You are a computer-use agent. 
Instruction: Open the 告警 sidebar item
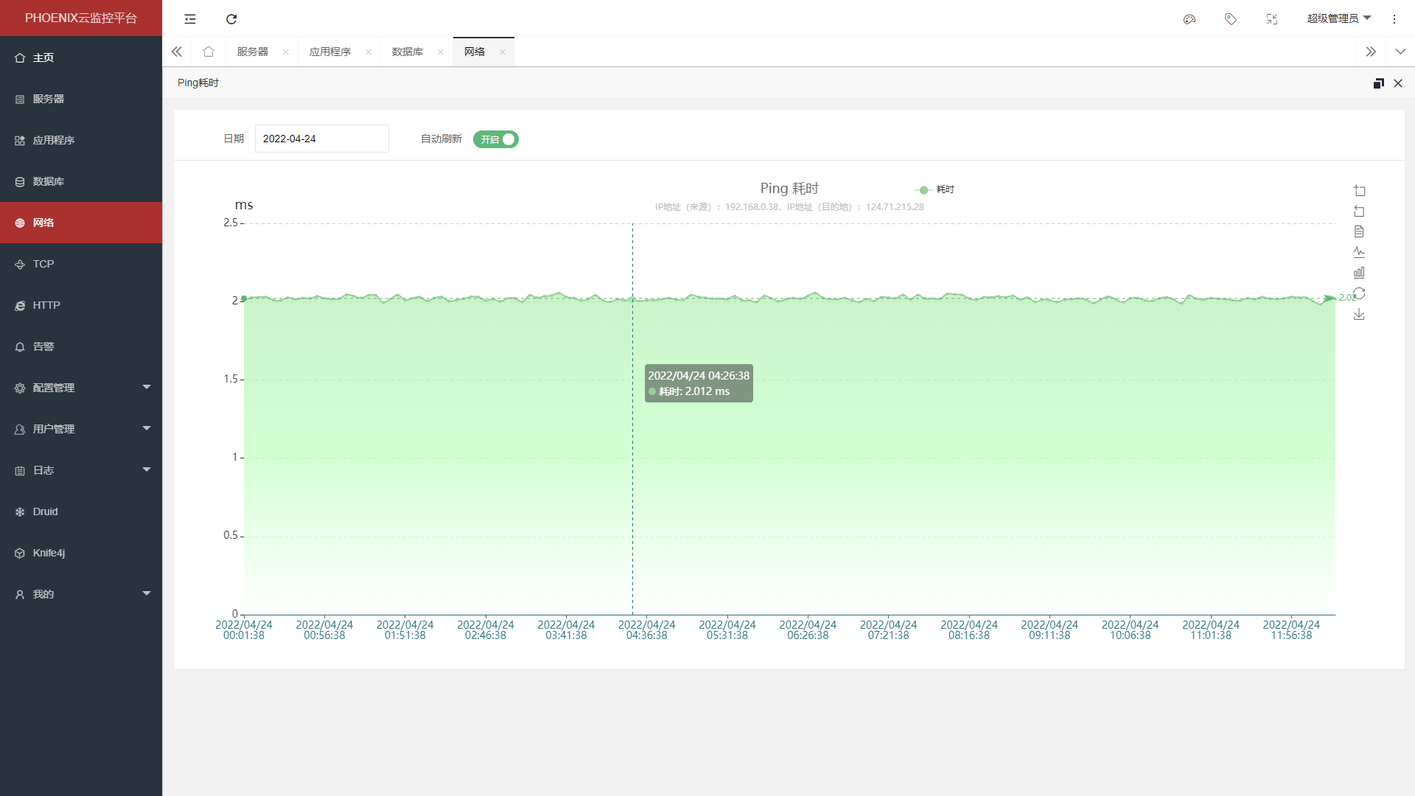pos(43,346)
